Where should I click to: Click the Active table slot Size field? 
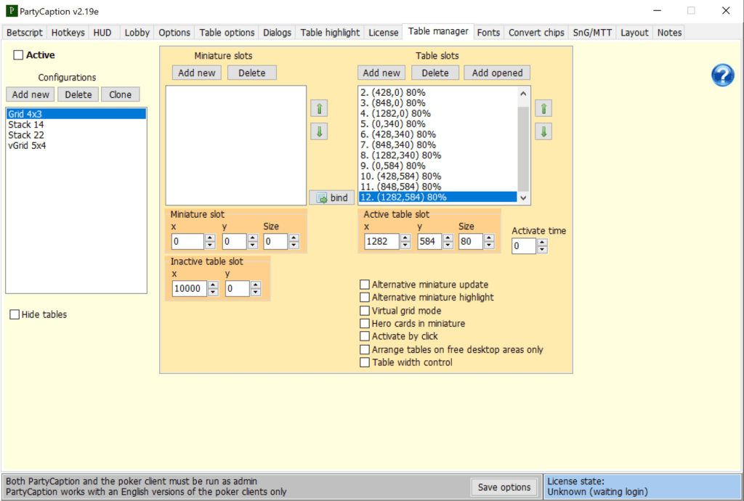(x=471, y=241)
